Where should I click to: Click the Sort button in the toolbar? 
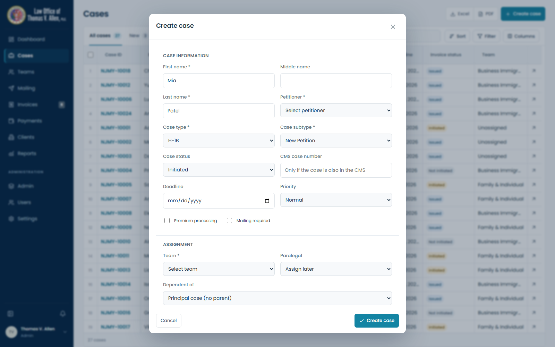[458, 36]
